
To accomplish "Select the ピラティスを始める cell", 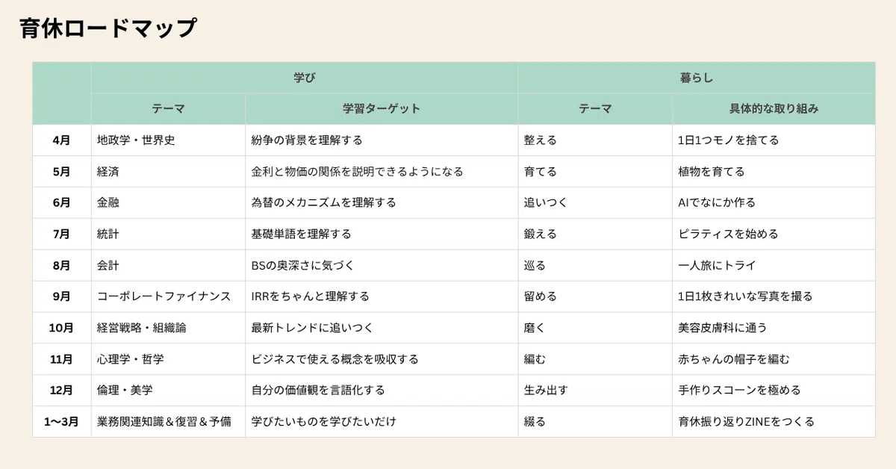I will pos(774,234).
